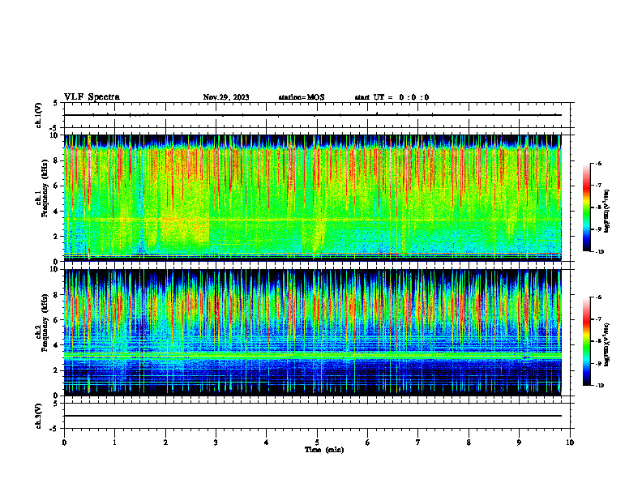Click the "Time (min)" x-axis label
Viewport: 642px width, 496px height.
pos(324,450)
